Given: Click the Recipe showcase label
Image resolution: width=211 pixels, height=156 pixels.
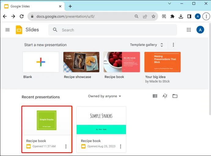Looking at the screenshot, I should tap(77, 77).
